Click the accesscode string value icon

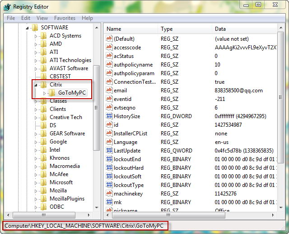coord(109,47)
